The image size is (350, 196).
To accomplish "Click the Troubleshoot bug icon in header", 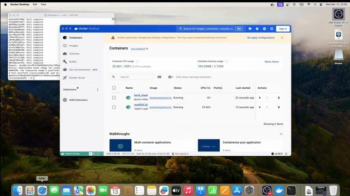I will point(257,29).
